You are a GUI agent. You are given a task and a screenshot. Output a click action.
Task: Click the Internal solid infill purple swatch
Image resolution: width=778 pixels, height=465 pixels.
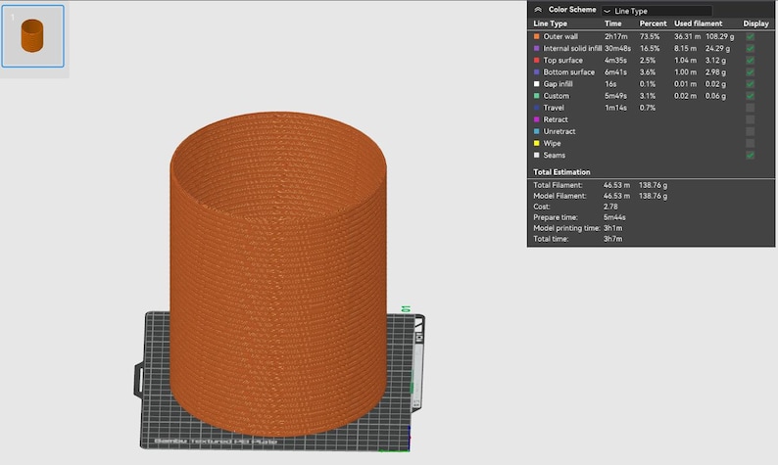click(x=536, y=48)
